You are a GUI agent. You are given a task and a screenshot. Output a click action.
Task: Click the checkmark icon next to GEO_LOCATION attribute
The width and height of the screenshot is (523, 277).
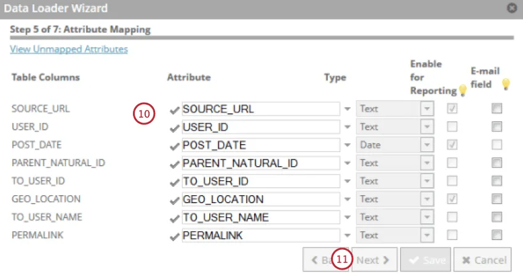pos(175,200)
